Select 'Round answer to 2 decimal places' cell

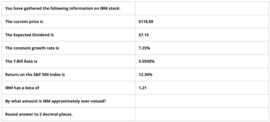click(x=68, y=114)
